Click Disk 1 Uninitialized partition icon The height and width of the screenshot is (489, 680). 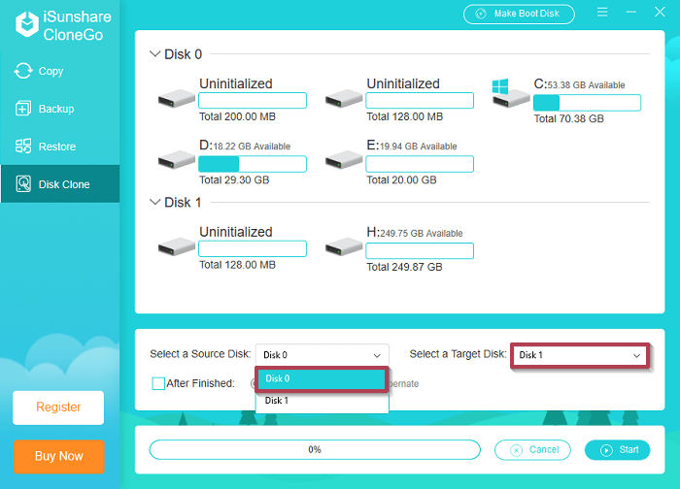click(176, 246)
